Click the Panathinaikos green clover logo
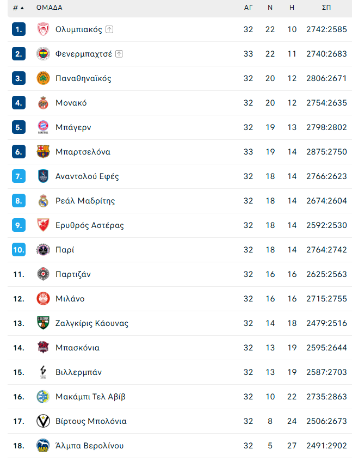Viewport: 352px width, 462px height. coord(43,78)
